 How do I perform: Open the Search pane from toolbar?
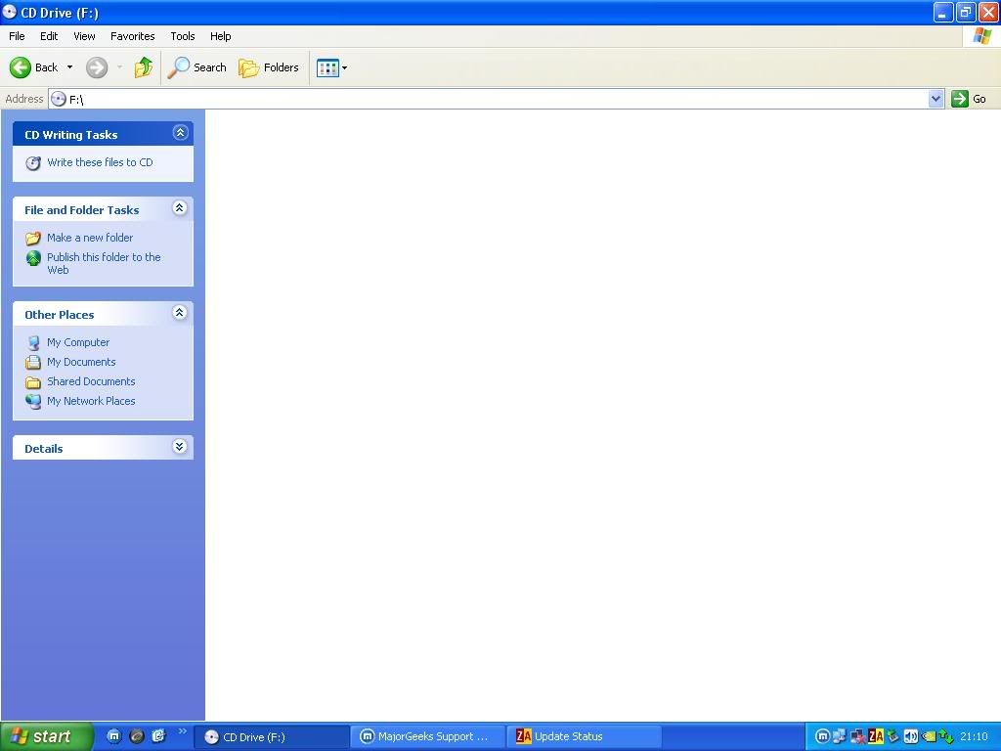pyautogui.click(x=196, y=67)
